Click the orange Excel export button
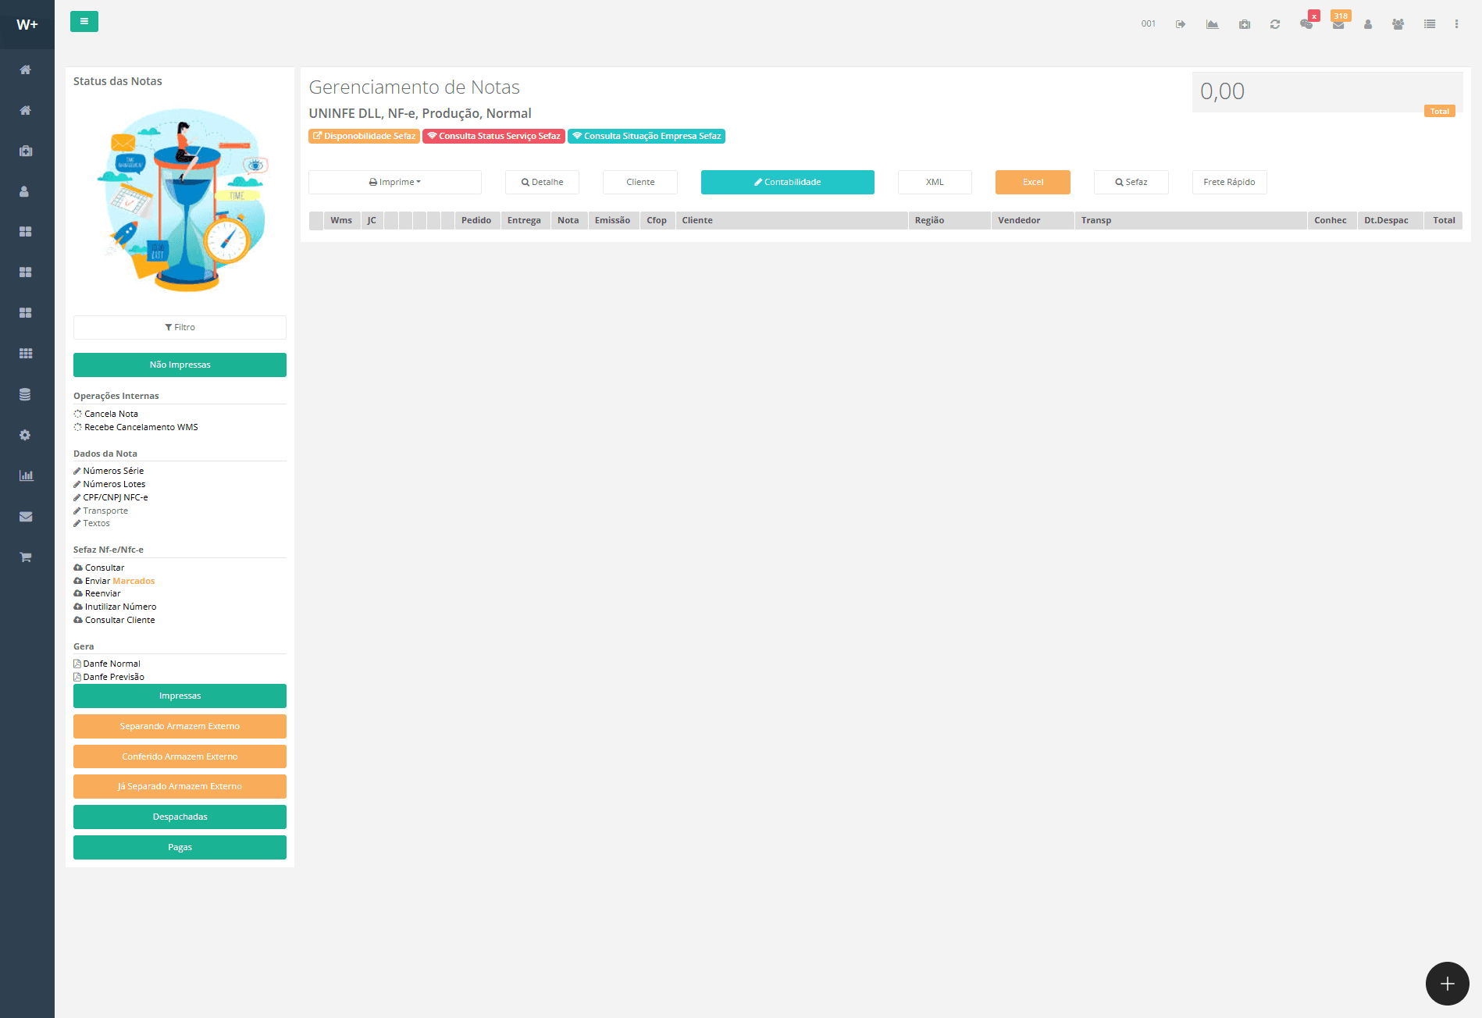The height and width of the screenshot is (1018, 1482). (1032, 182)
